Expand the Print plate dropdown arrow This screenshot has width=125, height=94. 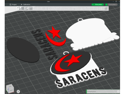106,4
